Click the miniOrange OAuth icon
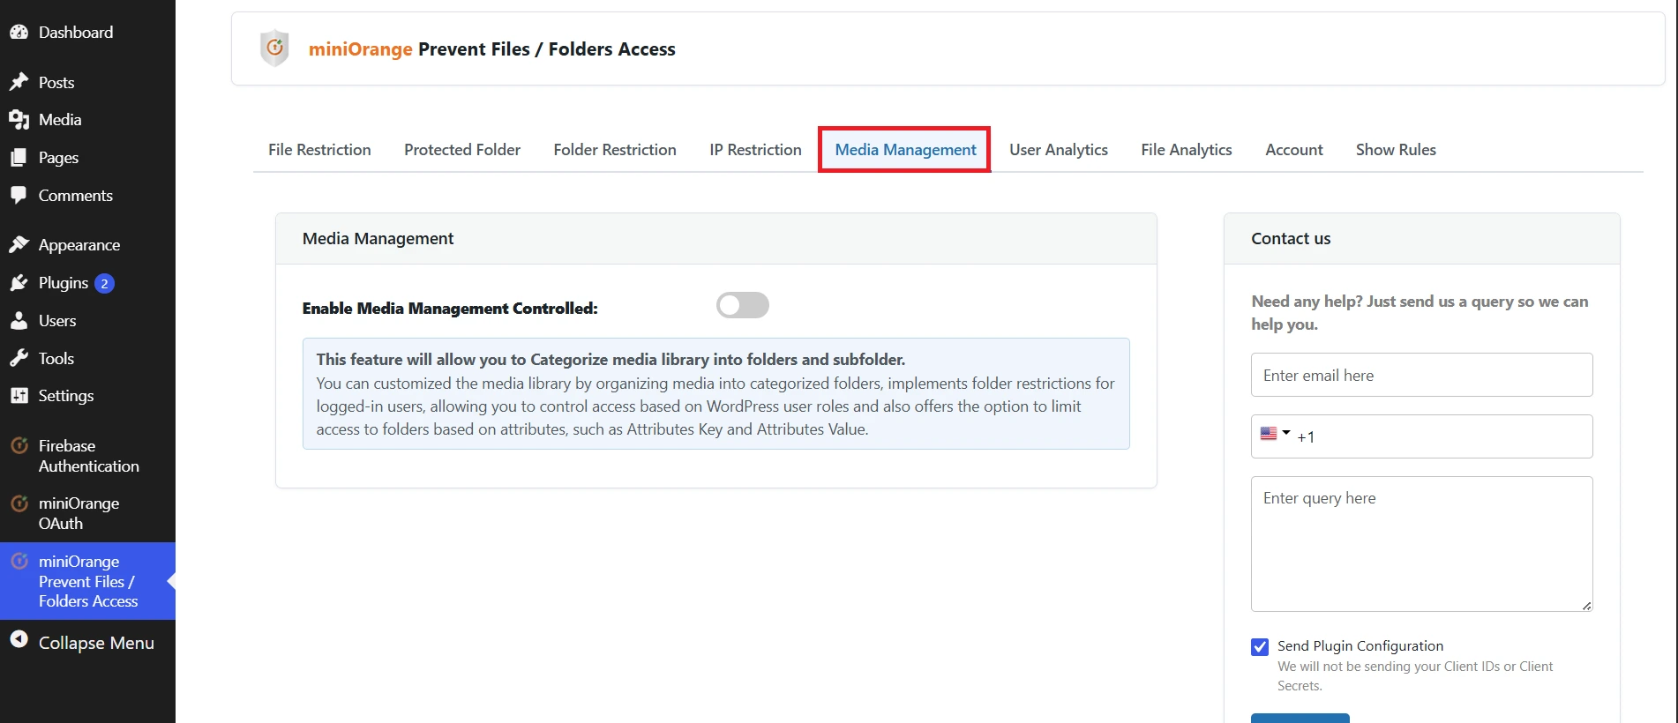Screen dimensions: 1678x723 point(19,503)
